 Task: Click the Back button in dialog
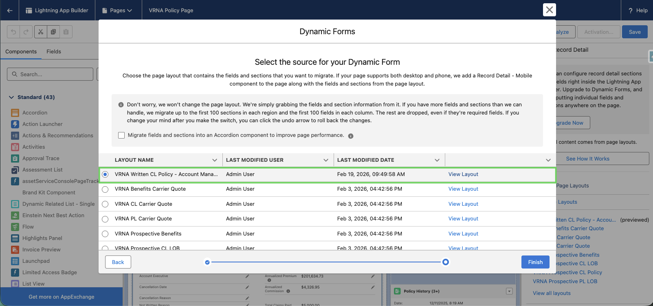point(118,262)
